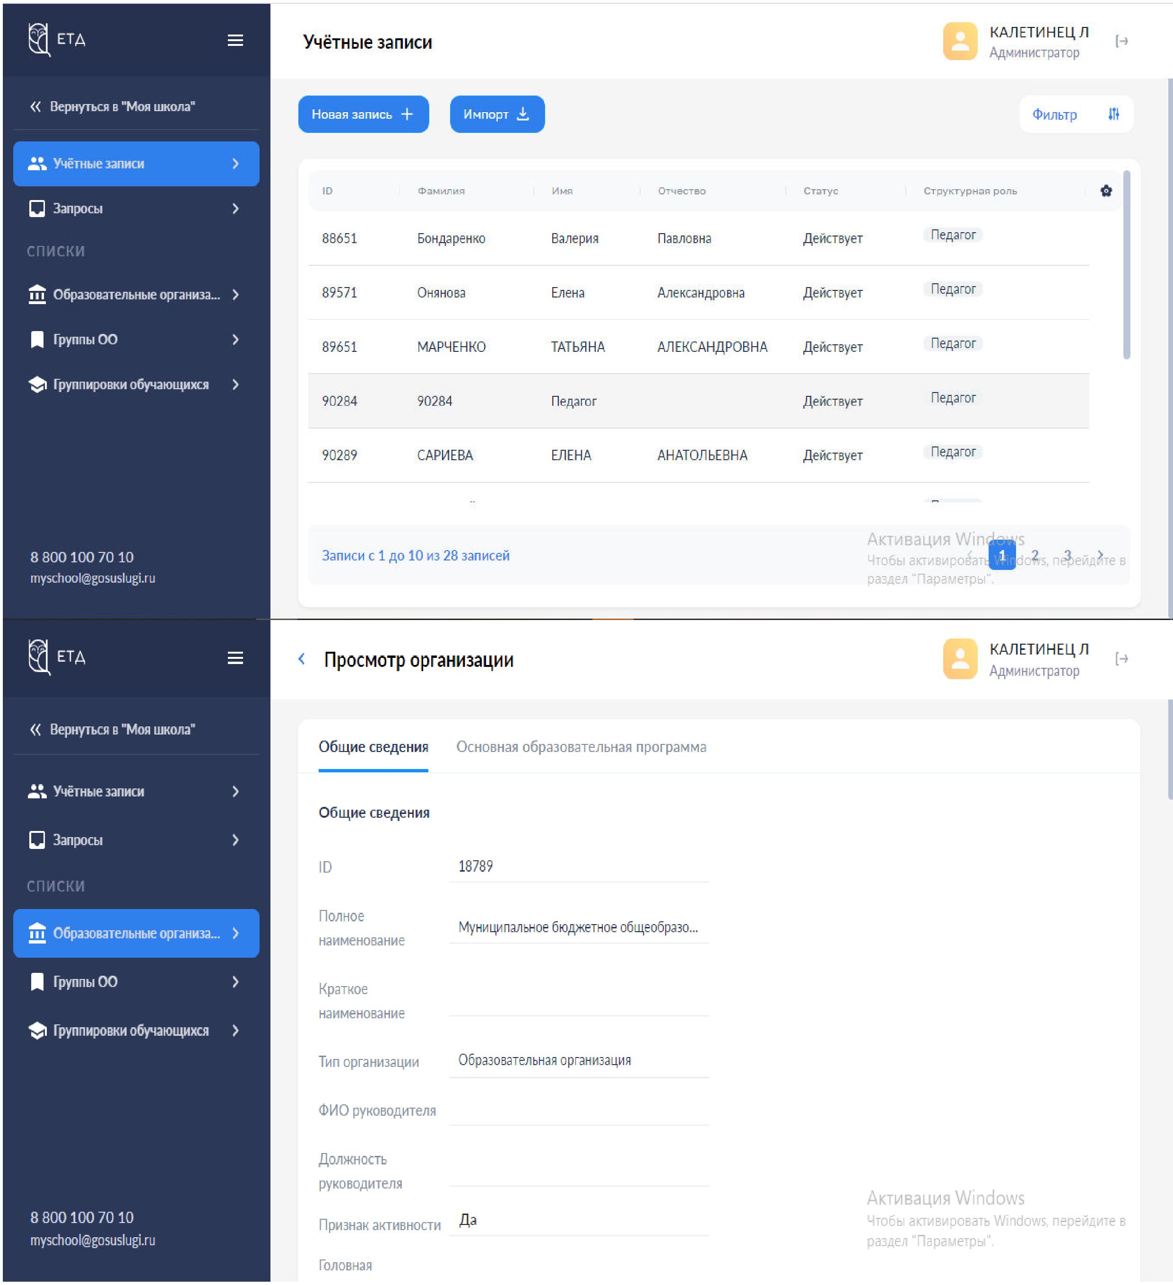Click people icon of highlighted Учётные записи item
Image resolution: width=1173 pixels, height=1285 pixels.
pyautogui.click(x=37, y=164)
